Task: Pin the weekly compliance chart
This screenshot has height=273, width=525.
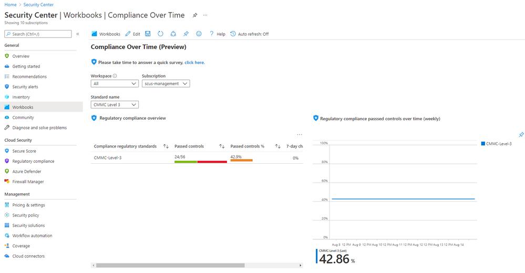Action: 521,134
